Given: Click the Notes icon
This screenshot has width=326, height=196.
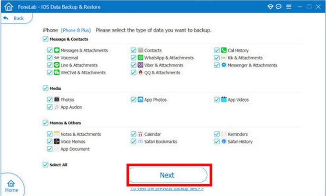Looking at the screenshot, I should click(57, 134).
